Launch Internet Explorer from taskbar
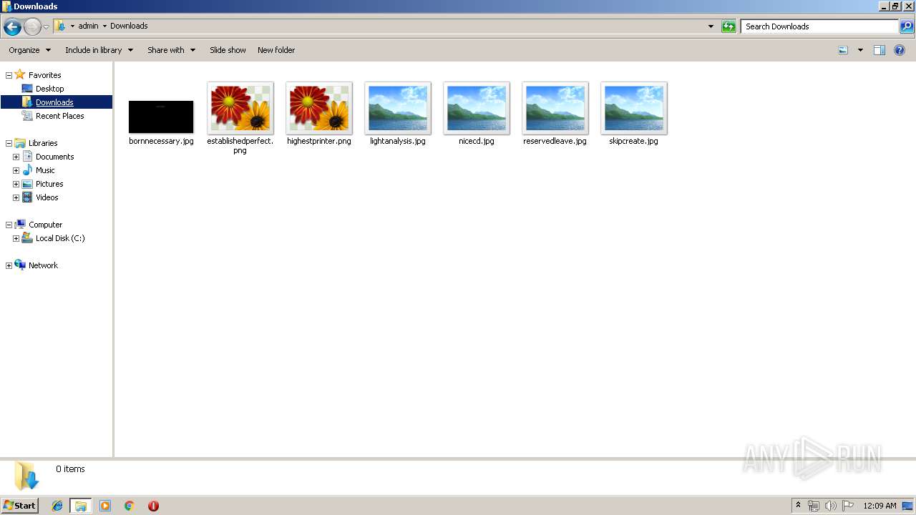The width and height of the screenshot is (916, 515). [57, 506]
